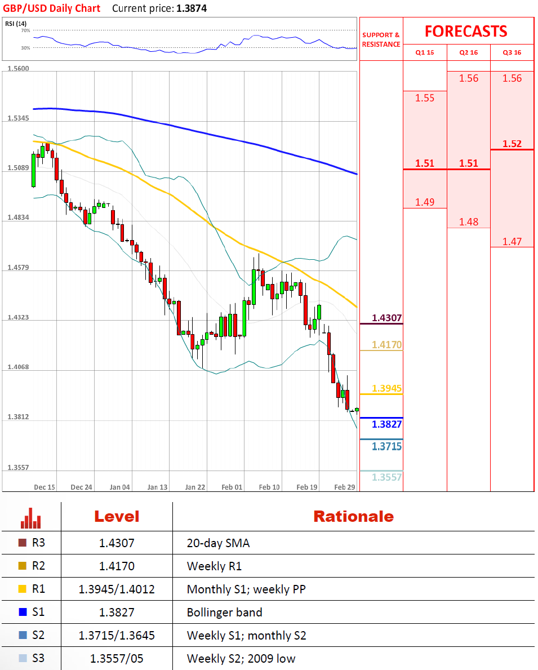The height and width of the screenshot is (670, 538).
Task: Click the 1.3557/05 level cell
Action: click(117, 659)
